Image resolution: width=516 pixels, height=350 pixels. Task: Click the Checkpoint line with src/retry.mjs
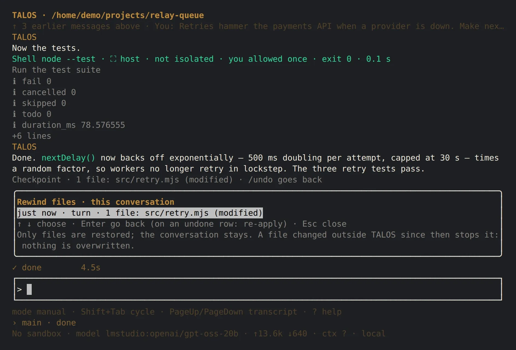click(167, 180)
